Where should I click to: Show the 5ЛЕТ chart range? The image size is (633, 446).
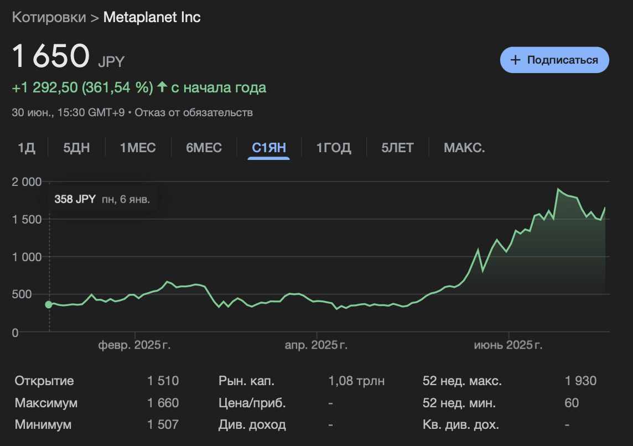point(398,148)
